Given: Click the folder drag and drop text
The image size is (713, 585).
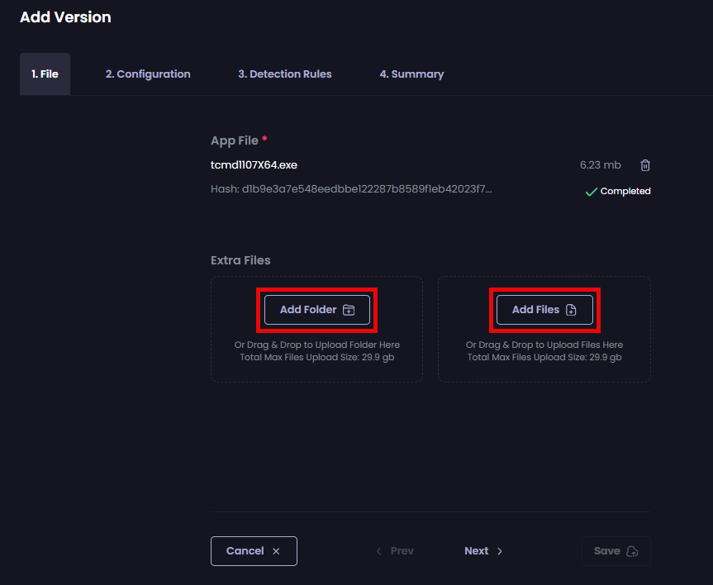Looking at the screenshot, I should click(316, 345).
